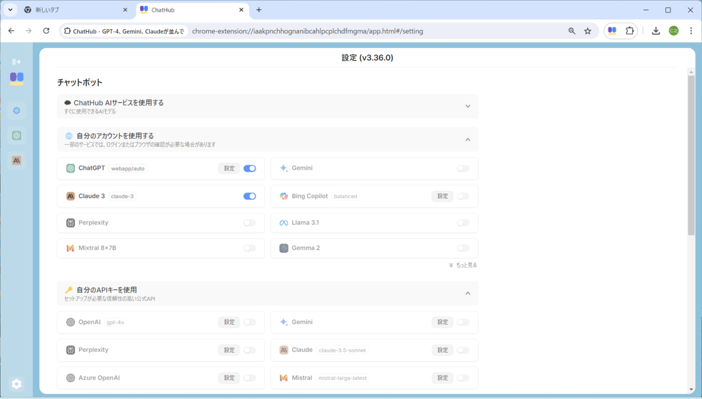Click the zoom magnifier icon in the address bar
Image resolution: width=702 pixels, height=399 pixels.
click(572, 31)
